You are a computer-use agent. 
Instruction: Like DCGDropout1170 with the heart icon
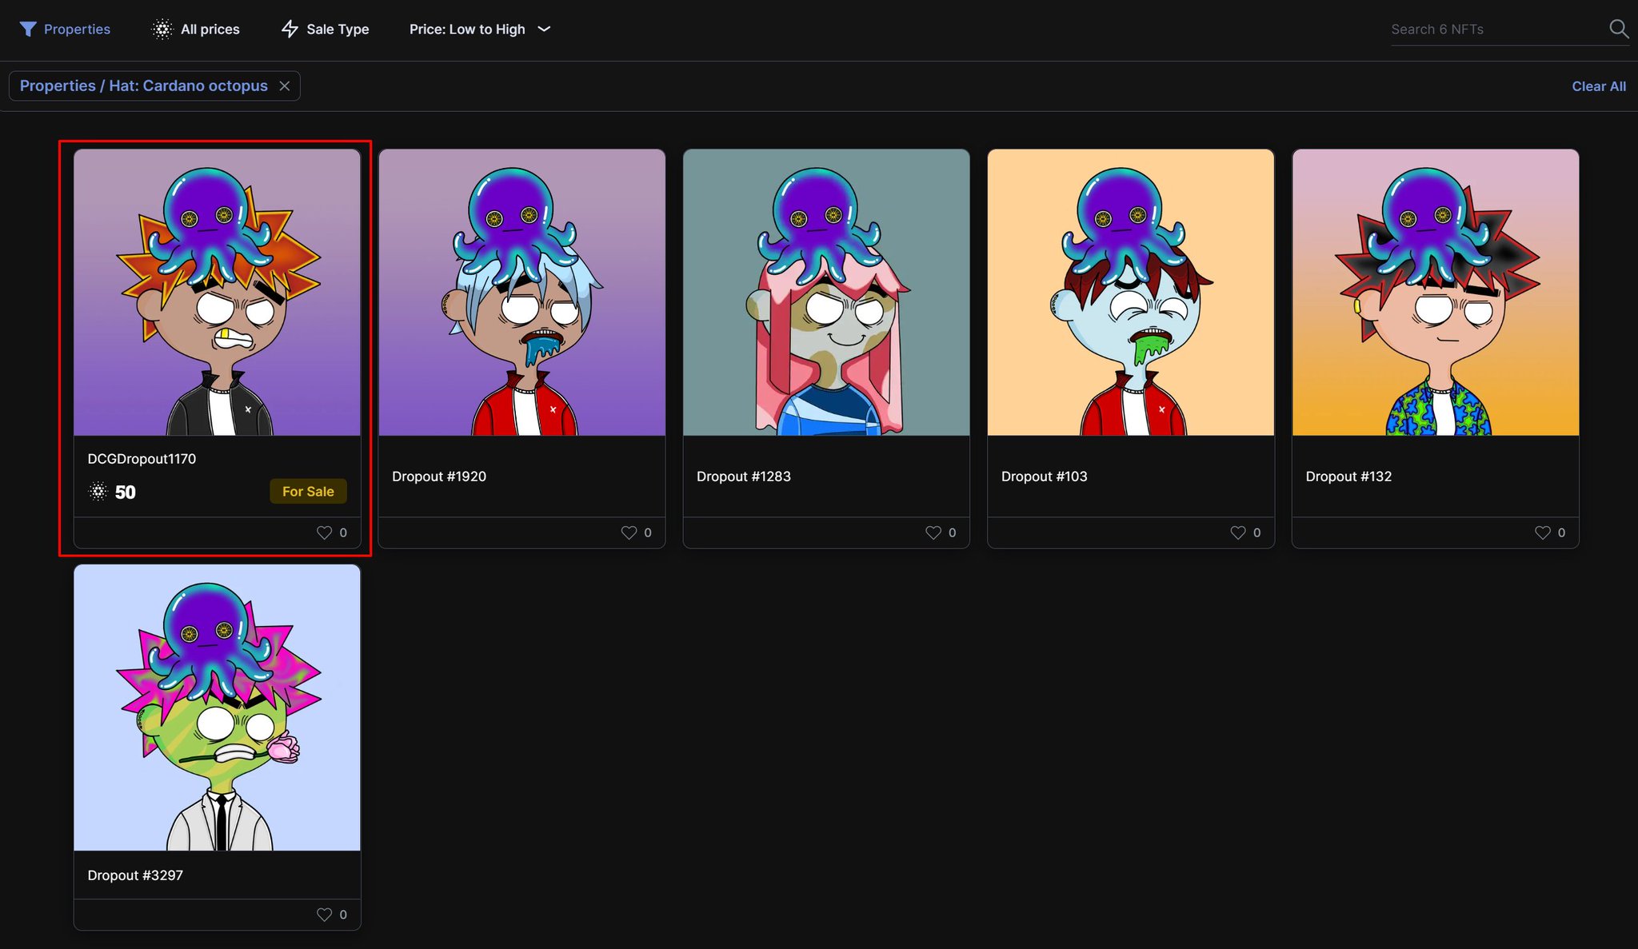coord(324,532)
